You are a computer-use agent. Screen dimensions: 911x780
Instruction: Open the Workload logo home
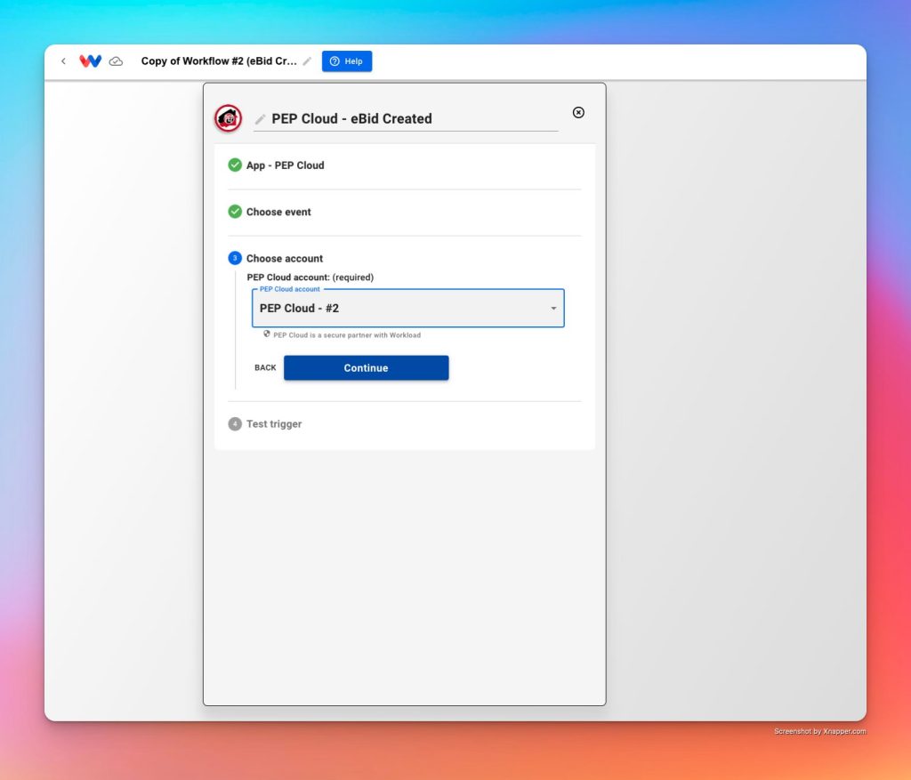(90, 61)
